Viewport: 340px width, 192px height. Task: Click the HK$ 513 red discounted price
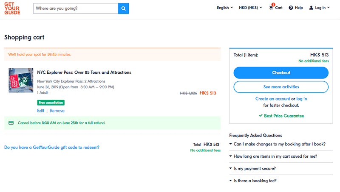(x=208, y=93)
